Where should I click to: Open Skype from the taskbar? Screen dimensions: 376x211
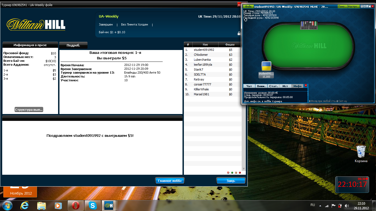(93, 205)
